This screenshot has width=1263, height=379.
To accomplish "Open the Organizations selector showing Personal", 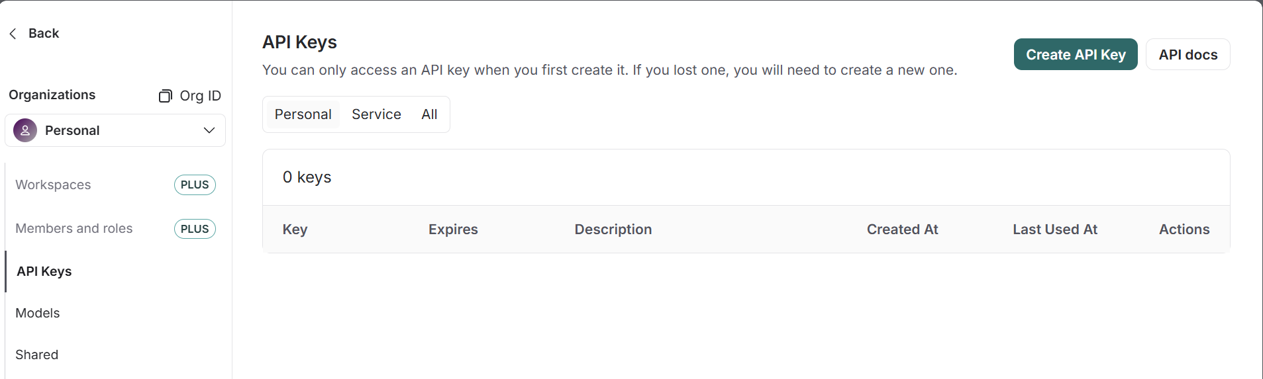I will point(115,130).
